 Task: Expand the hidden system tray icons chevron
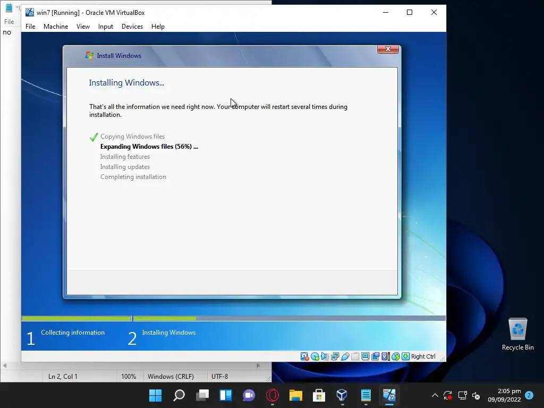(x=435, y=395)
